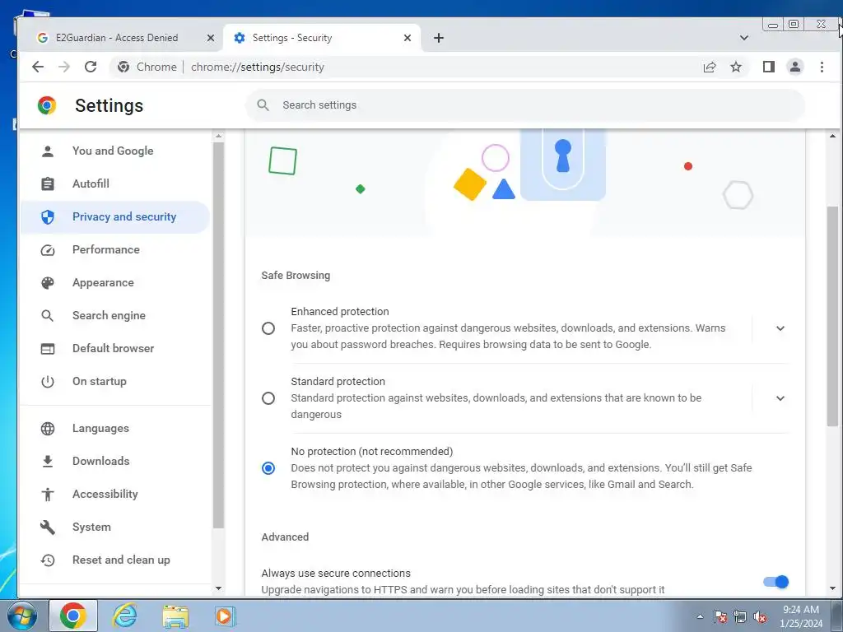Open Chrome three-dot menu
Screen dimensions: 843x632
(x=822, y=67)
